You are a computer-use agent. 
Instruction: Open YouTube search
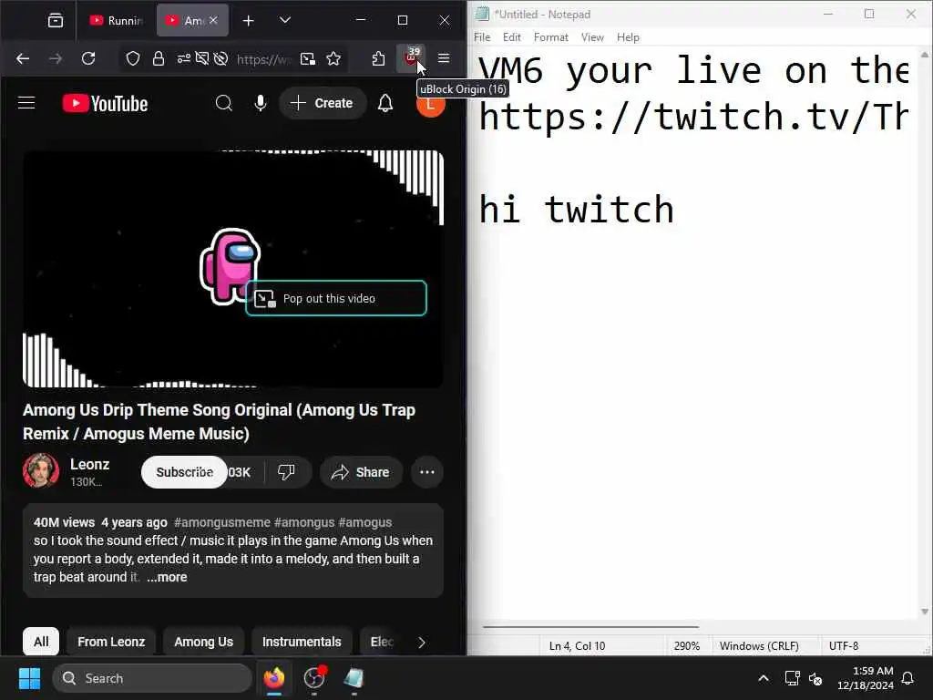(x=224, y=103)
